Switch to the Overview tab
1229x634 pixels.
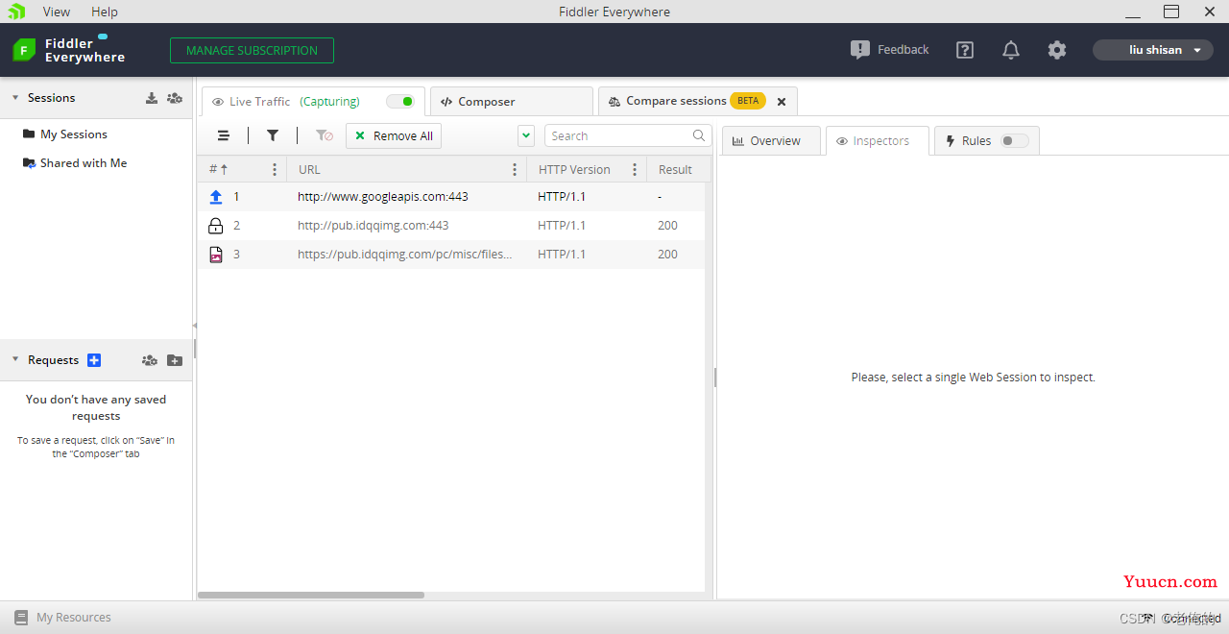click(x=771, y=141)
